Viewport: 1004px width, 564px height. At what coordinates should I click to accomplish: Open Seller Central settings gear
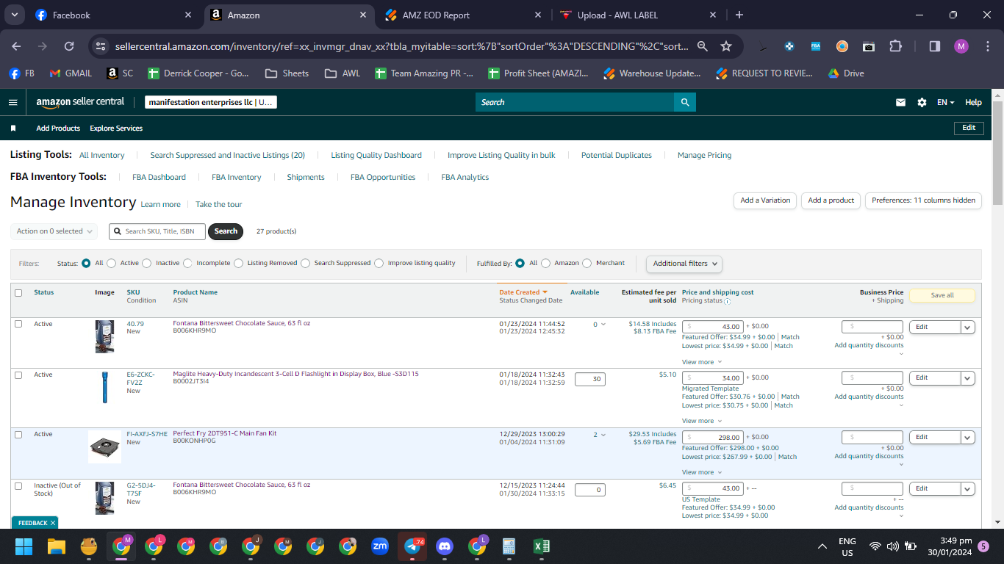click(x=922, y=103)
